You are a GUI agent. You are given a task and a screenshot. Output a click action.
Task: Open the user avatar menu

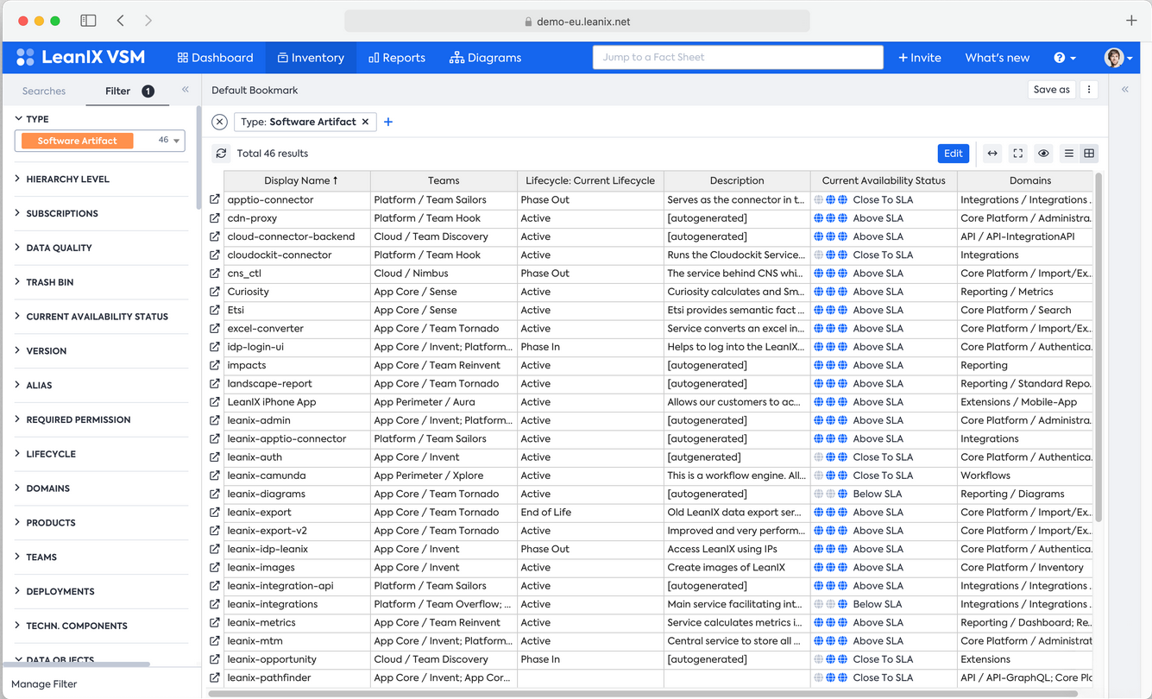pos(1118,58)
